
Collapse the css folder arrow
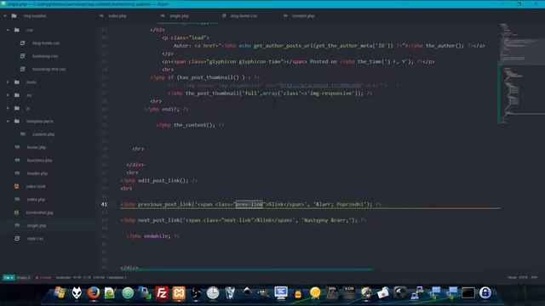[x=8, y=31]
